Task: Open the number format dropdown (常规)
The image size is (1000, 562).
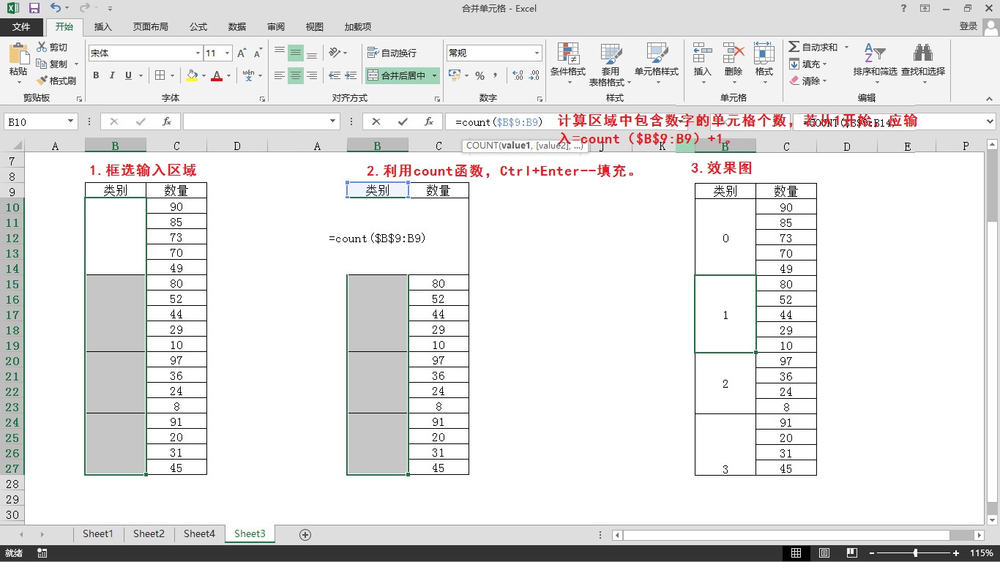Action: click(x=537, y=53)
